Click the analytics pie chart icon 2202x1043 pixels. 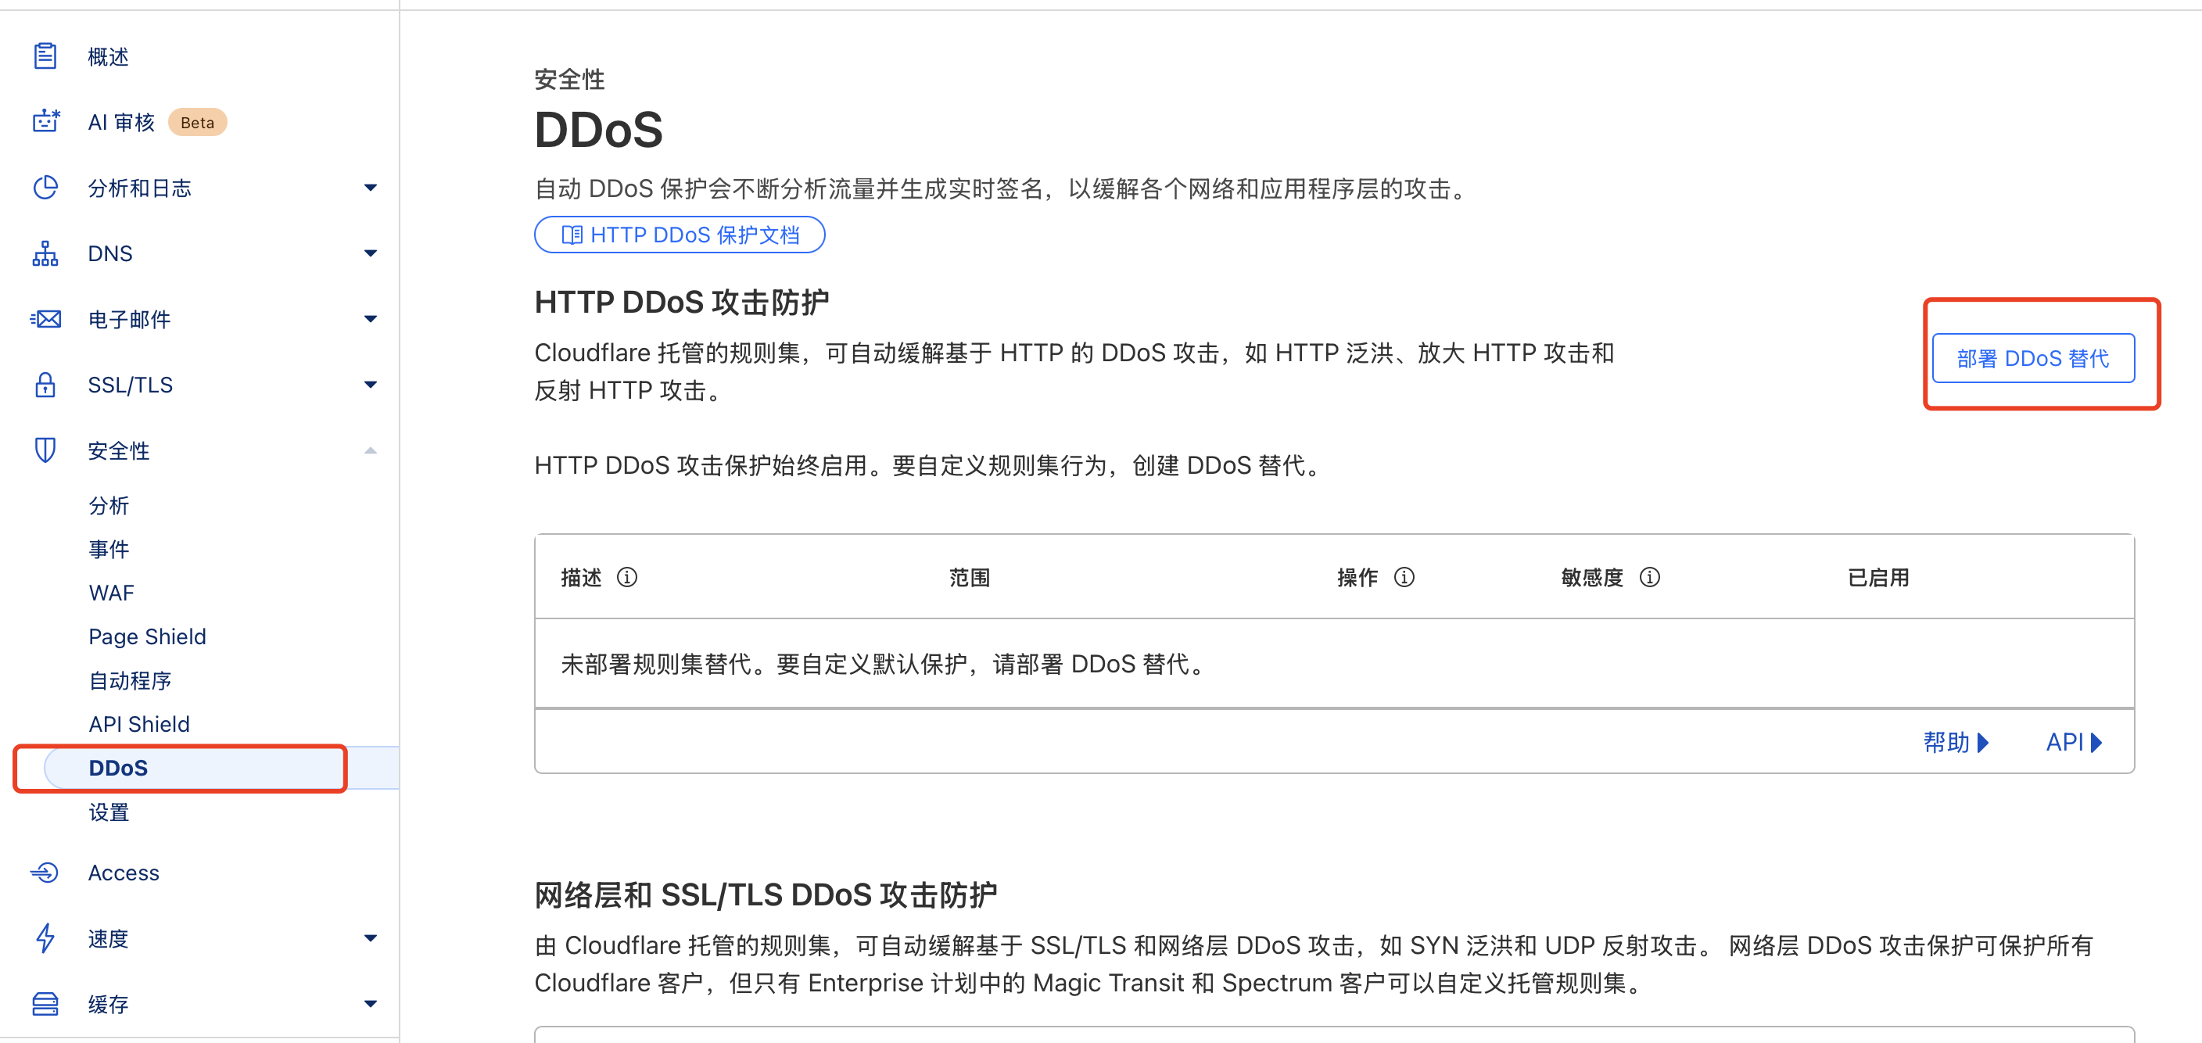(x=45, y=187)
